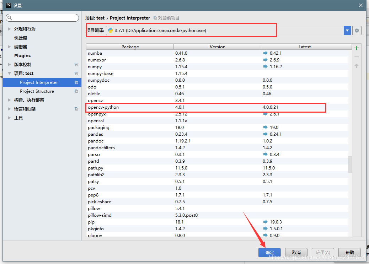369x264 pixels.
Task: Click the update arrow for numexpr
Action: click(x=266, y=60)
